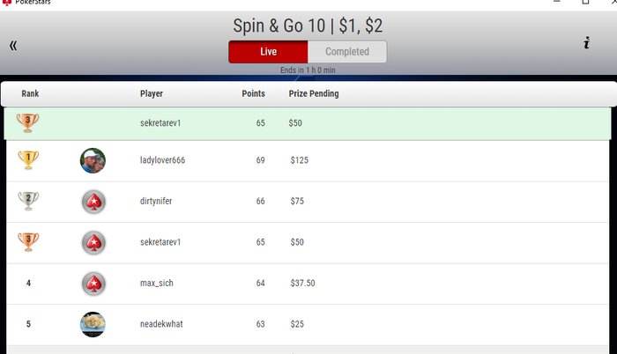Click dirtynifer's PokerStars spade avatar
Viewport: 617px width, 354px height.
click(x=93, y=202)
